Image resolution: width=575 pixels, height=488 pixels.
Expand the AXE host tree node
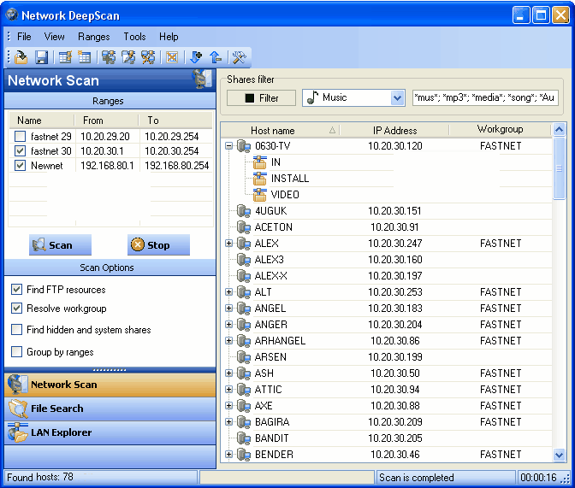[x=228, y=406]
